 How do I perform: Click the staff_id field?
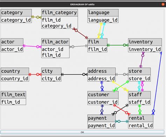pyautogui.click(x=139, y=102)
